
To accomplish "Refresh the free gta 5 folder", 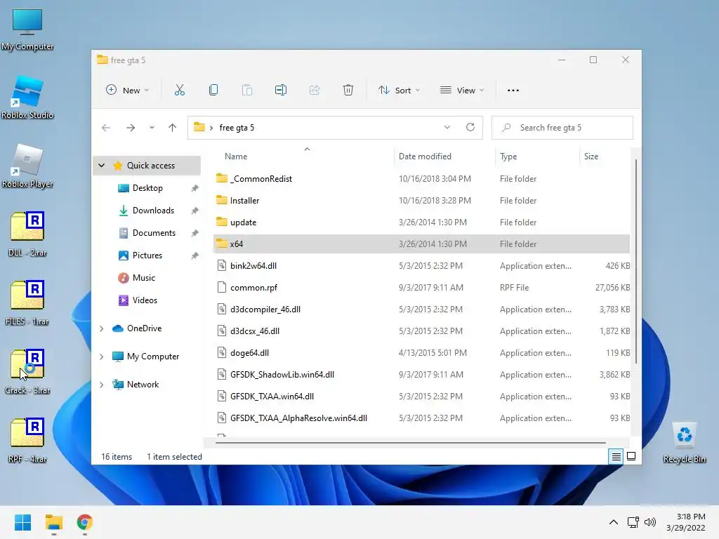I will pyautogui.click(x=470, y=127).
